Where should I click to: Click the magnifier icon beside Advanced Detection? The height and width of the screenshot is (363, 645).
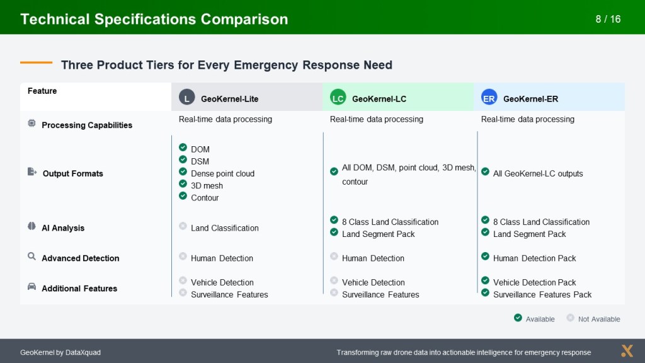click(31, 256)
